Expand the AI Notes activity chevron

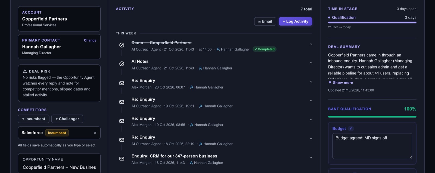pyautogui.click(x=311, y=63)
